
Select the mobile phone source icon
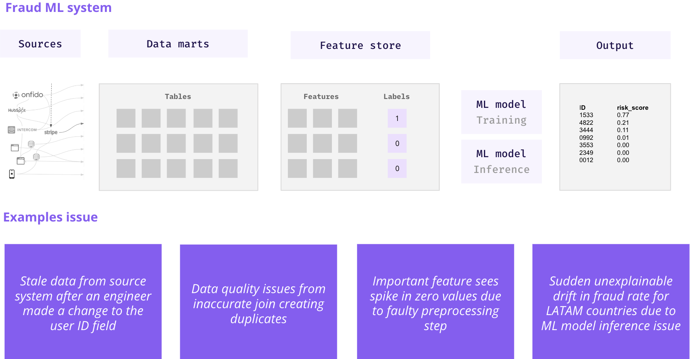[12, 174]
